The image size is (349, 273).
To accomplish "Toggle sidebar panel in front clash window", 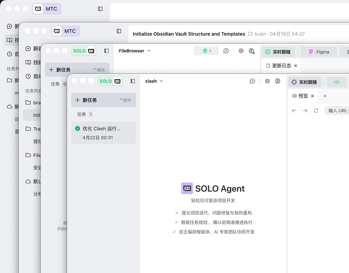I will pyautogui.click(x=133, y=81).
